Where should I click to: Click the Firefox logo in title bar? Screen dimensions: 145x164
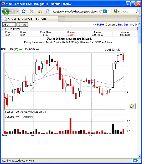click(x=3, y=4)
